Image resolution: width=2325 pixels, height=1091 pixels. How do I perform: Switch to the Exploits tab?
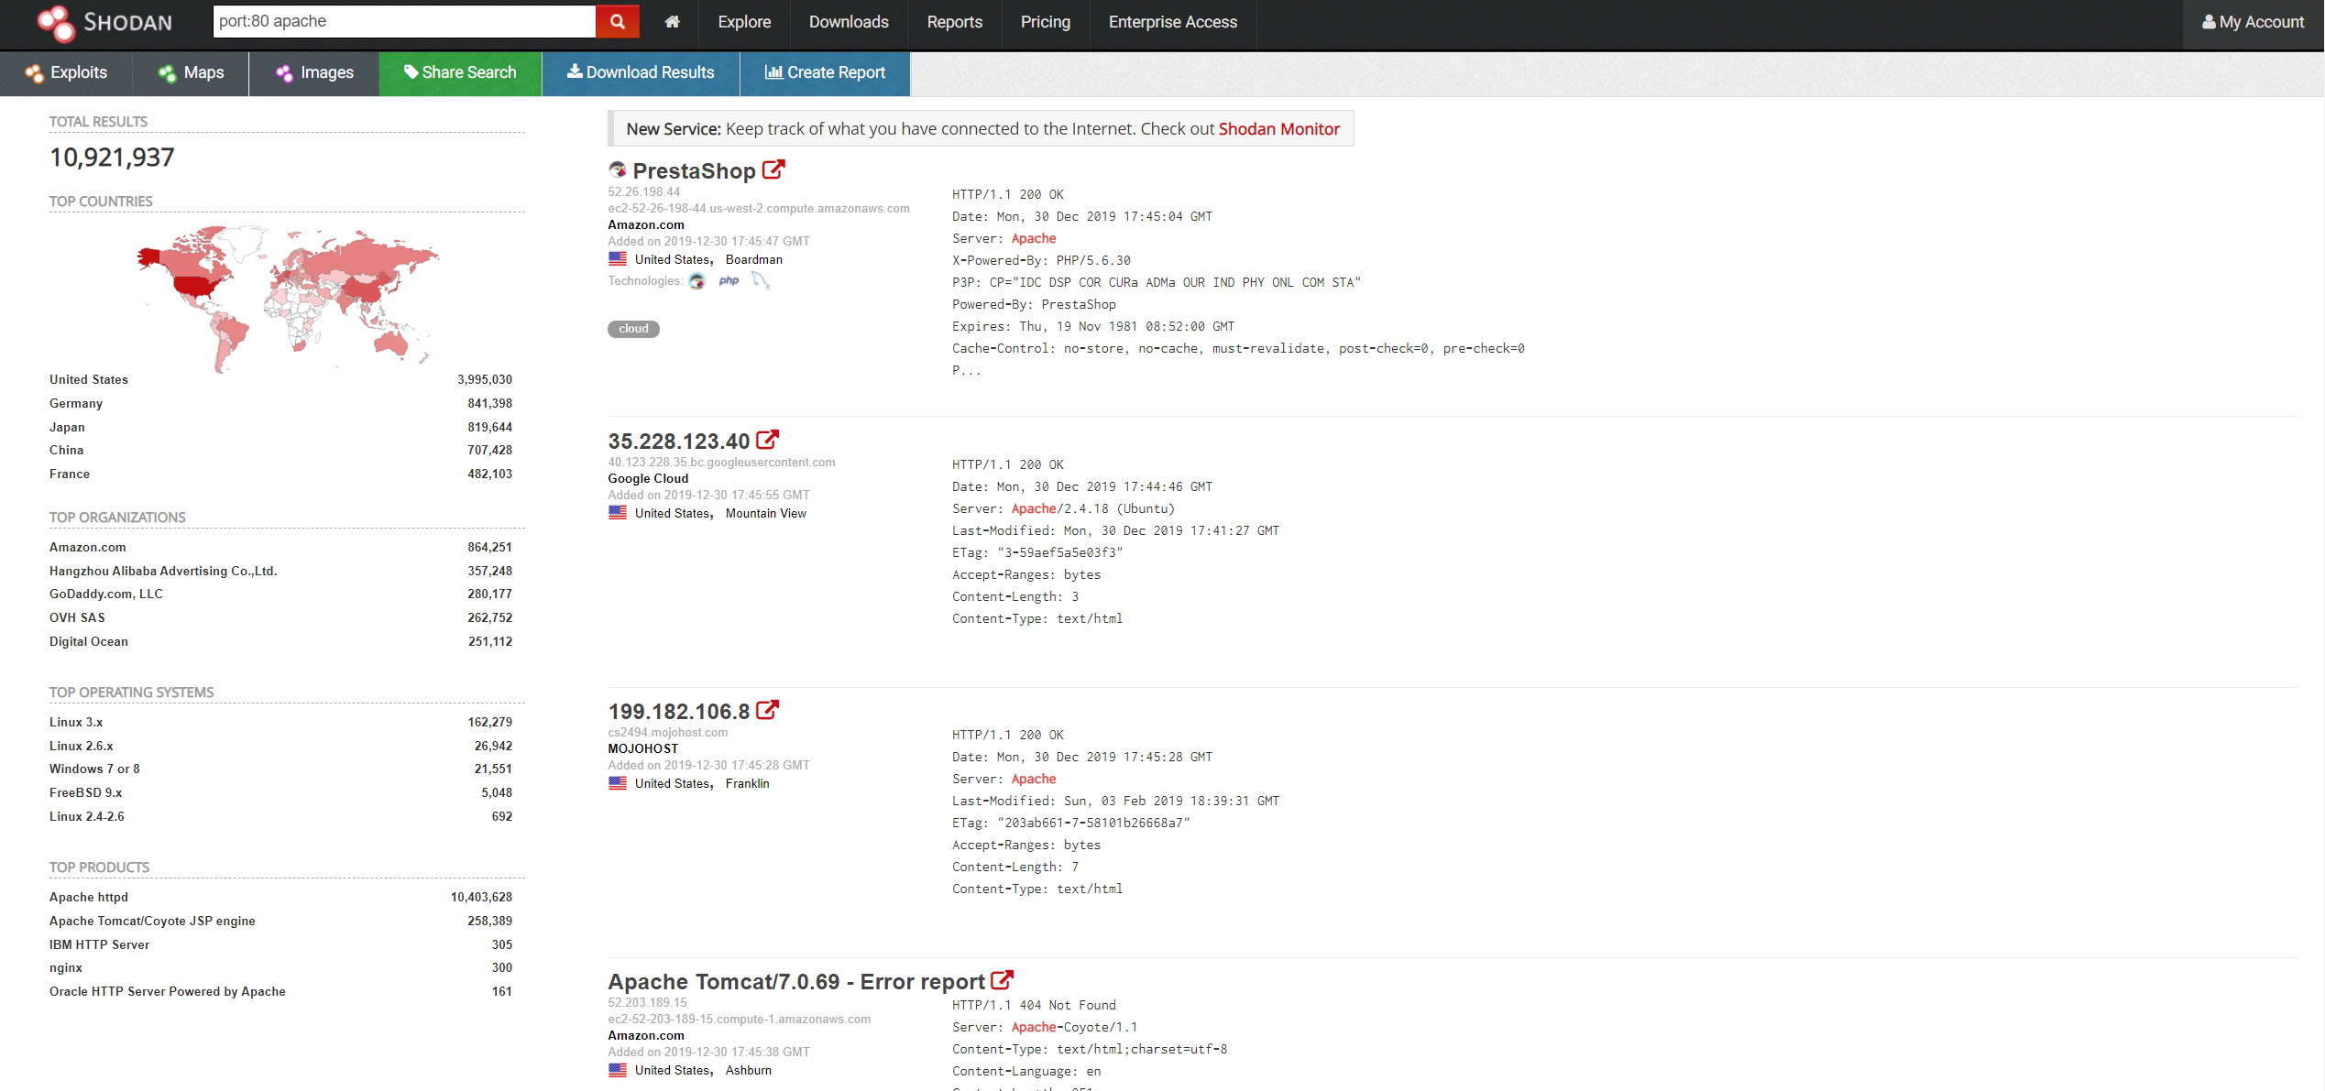pos(66,72)
